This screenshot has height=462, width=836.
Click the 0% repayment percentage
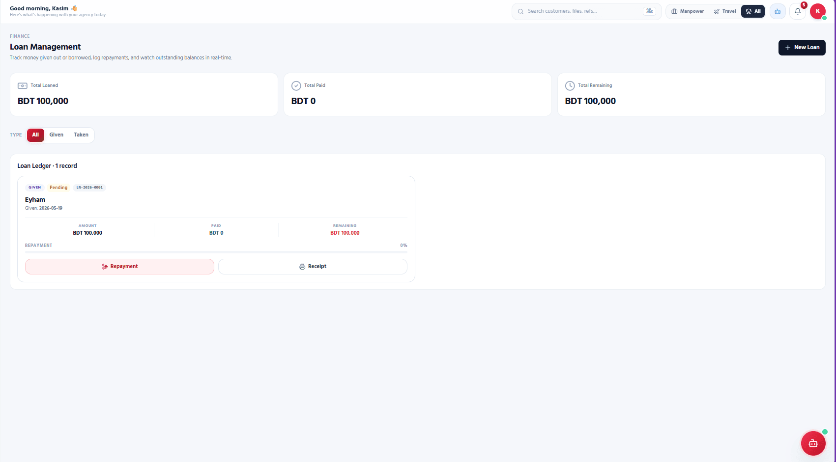(404, 245)
